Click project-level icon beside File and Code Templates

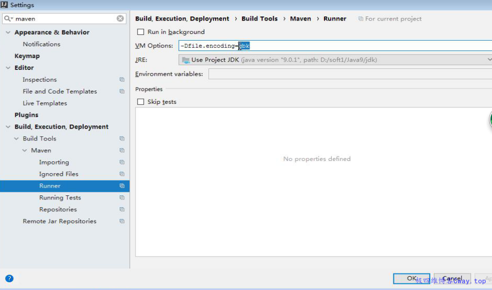point(122,92)
